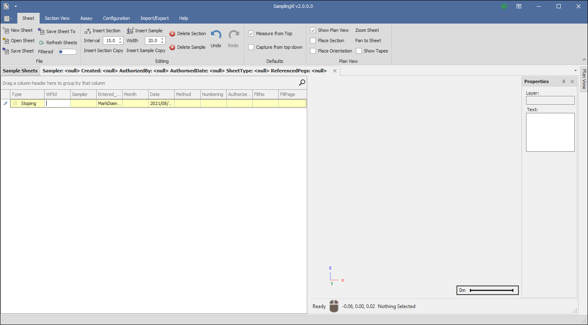
Task: Switch to the Section View tab
Action: point(57,18)
